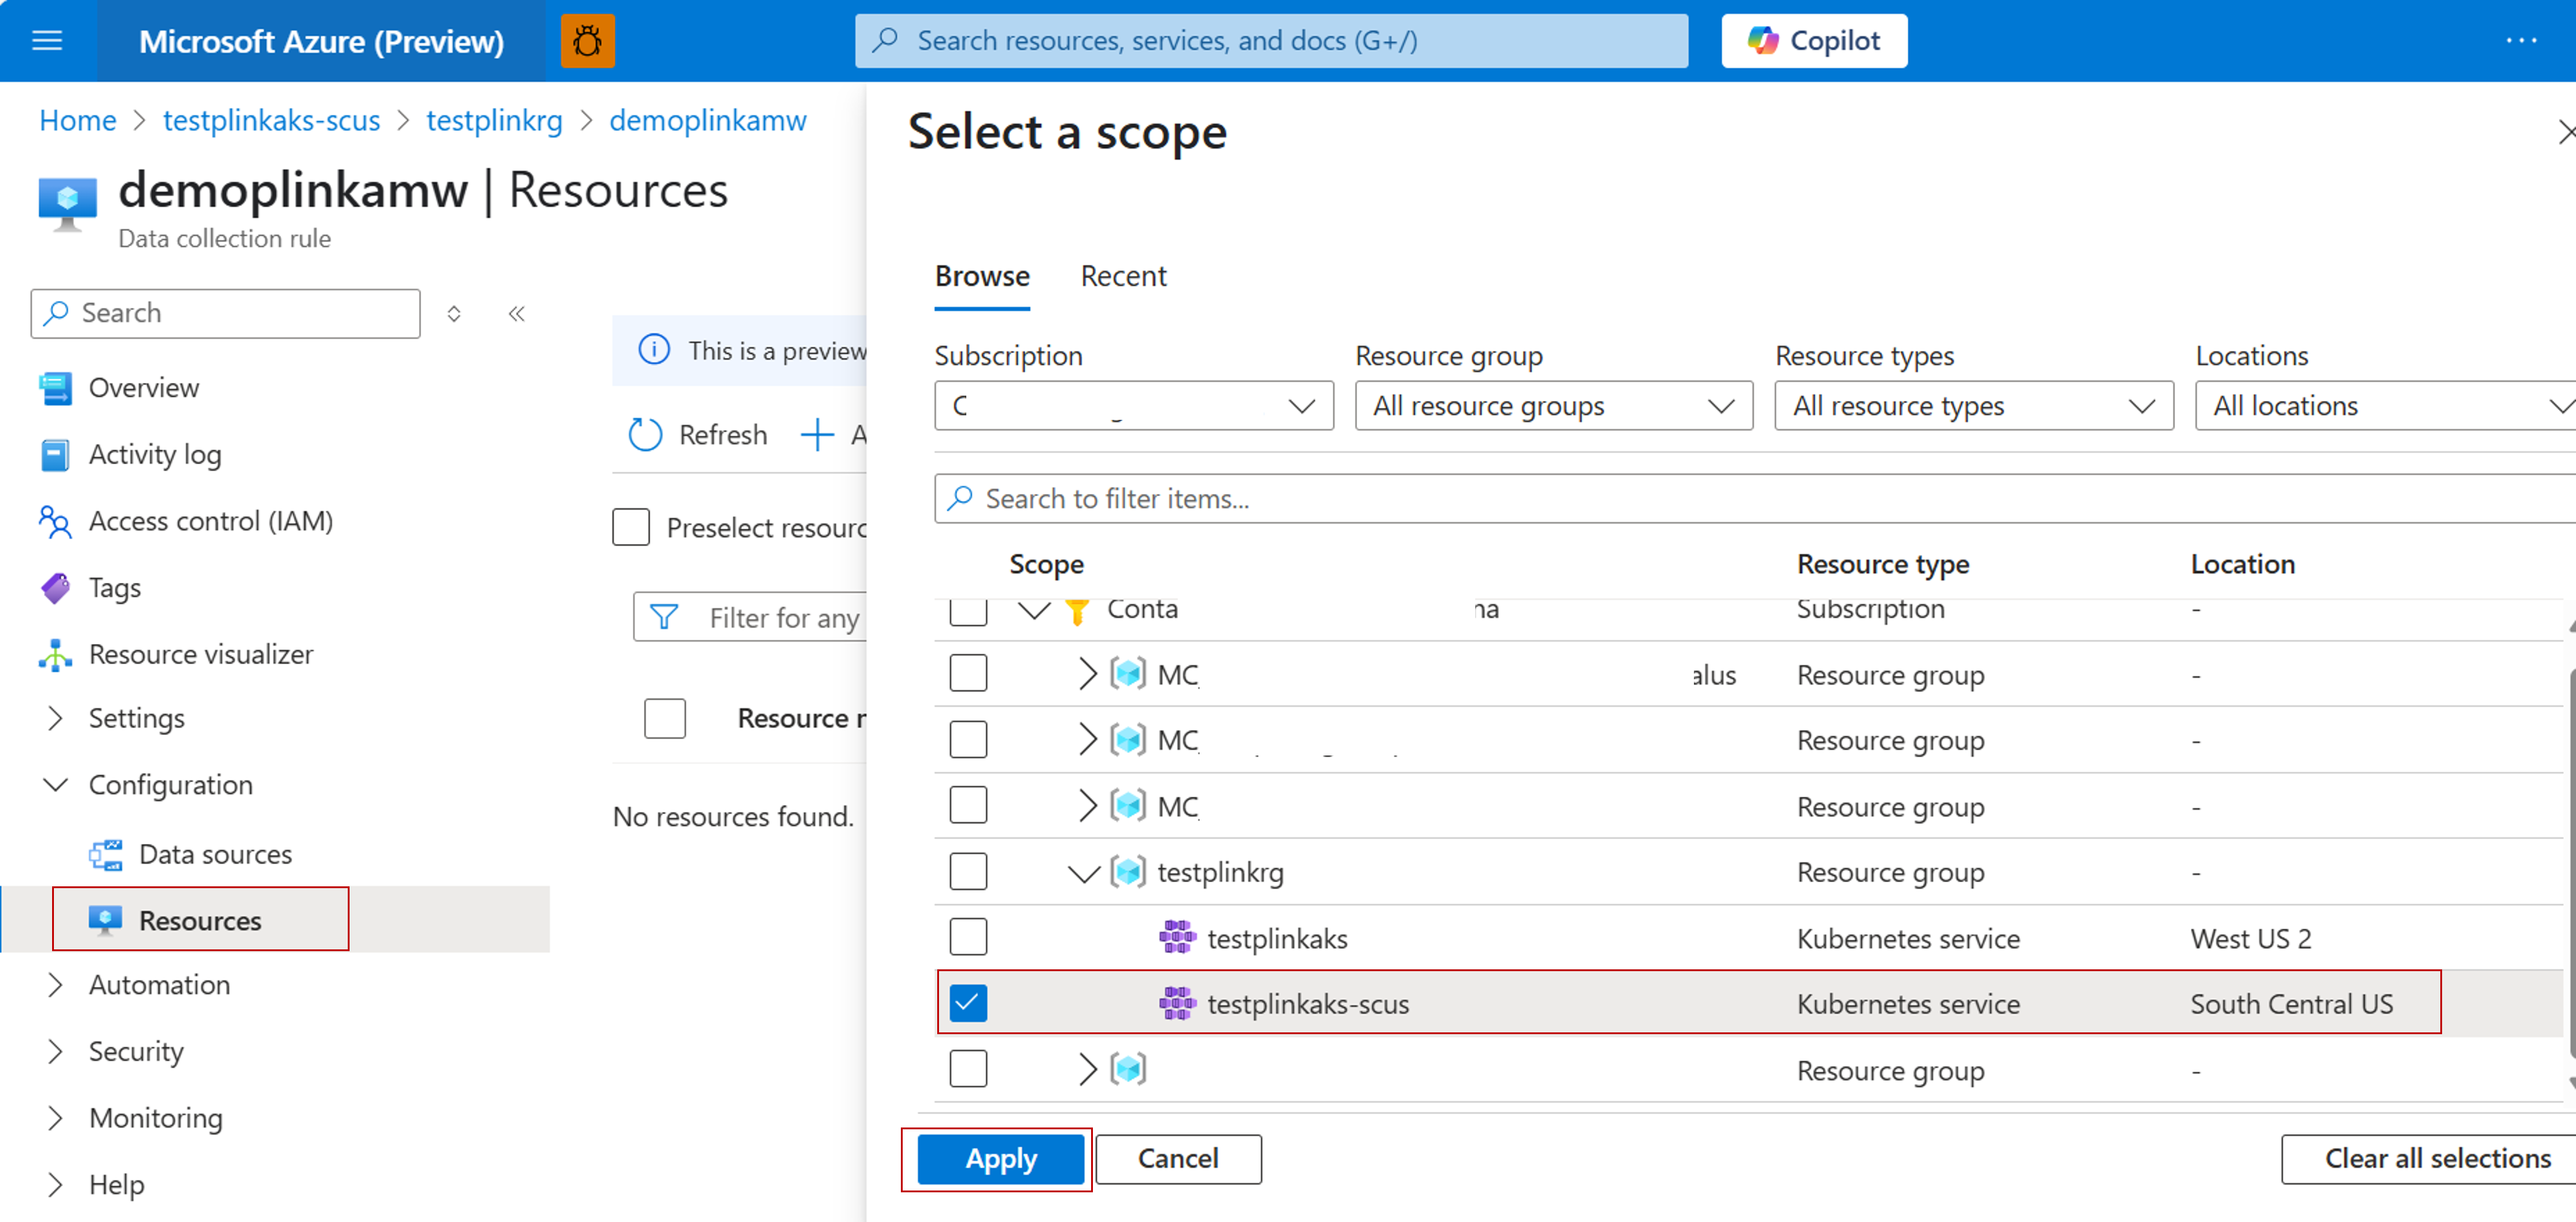Click Clear all selections button
This screenshot has height=1222, width=2576.
coord(2436,1158)
